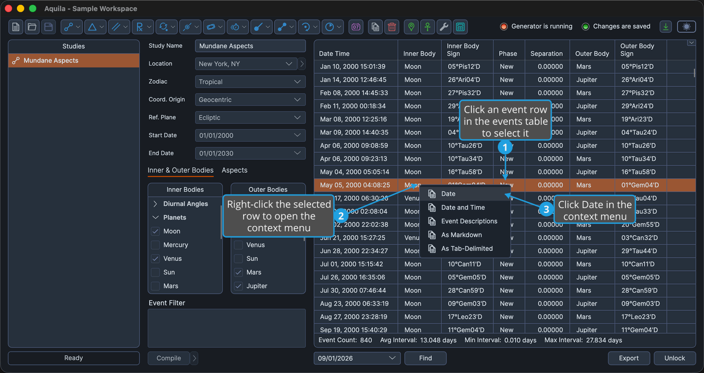Viewport: 704px width, 373px height.
Task: Check Venus in Outer Bodies
Action: 238,245
